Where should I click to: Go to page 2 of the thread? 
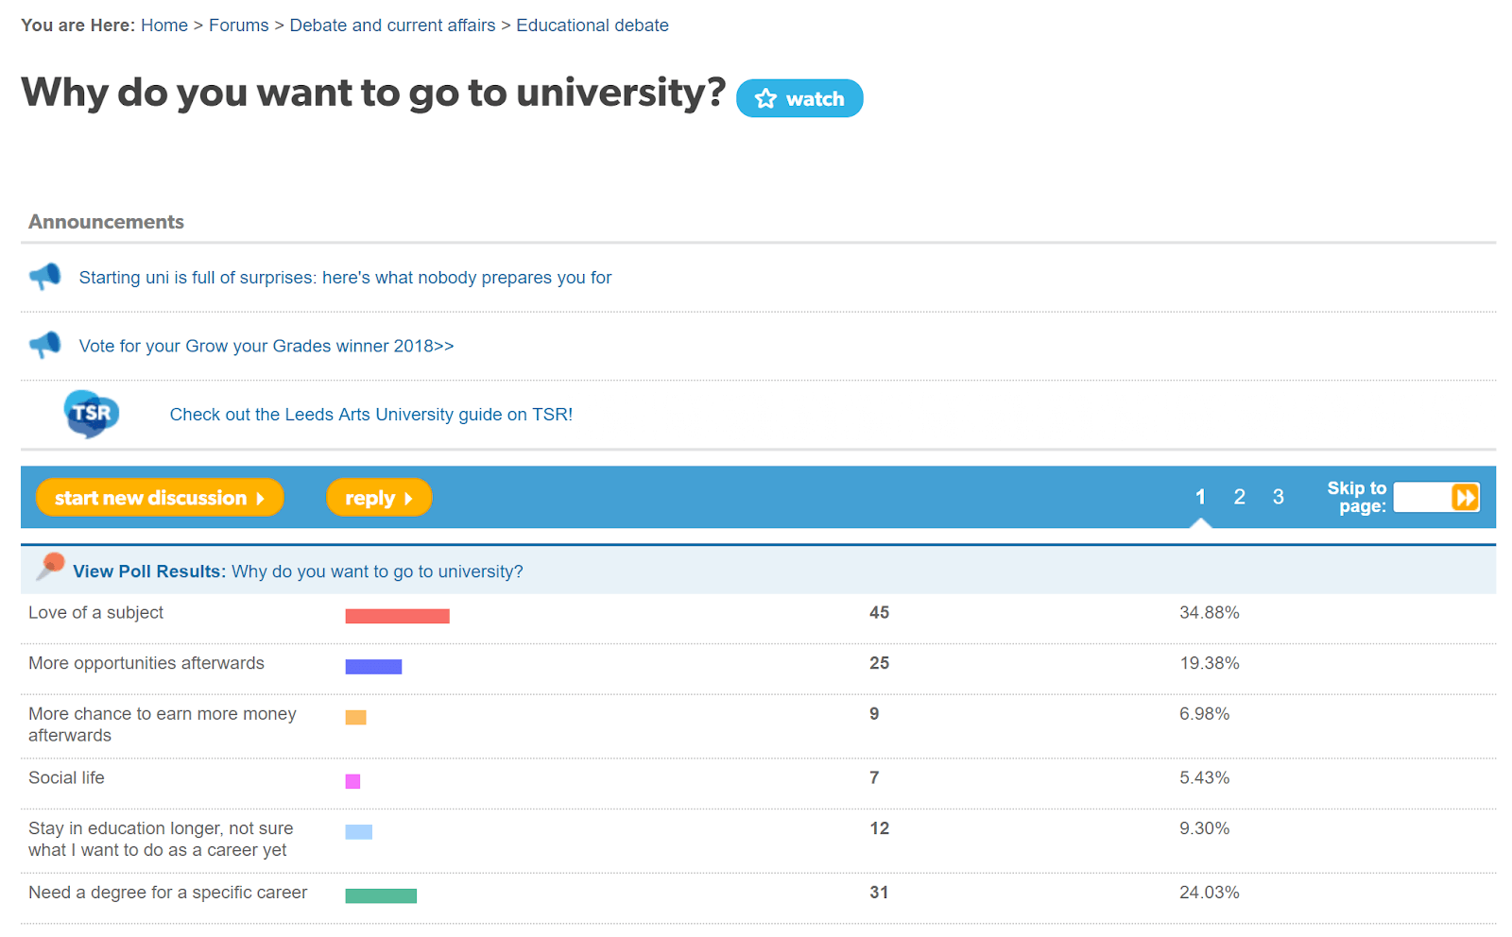(x=1239, y=497)
